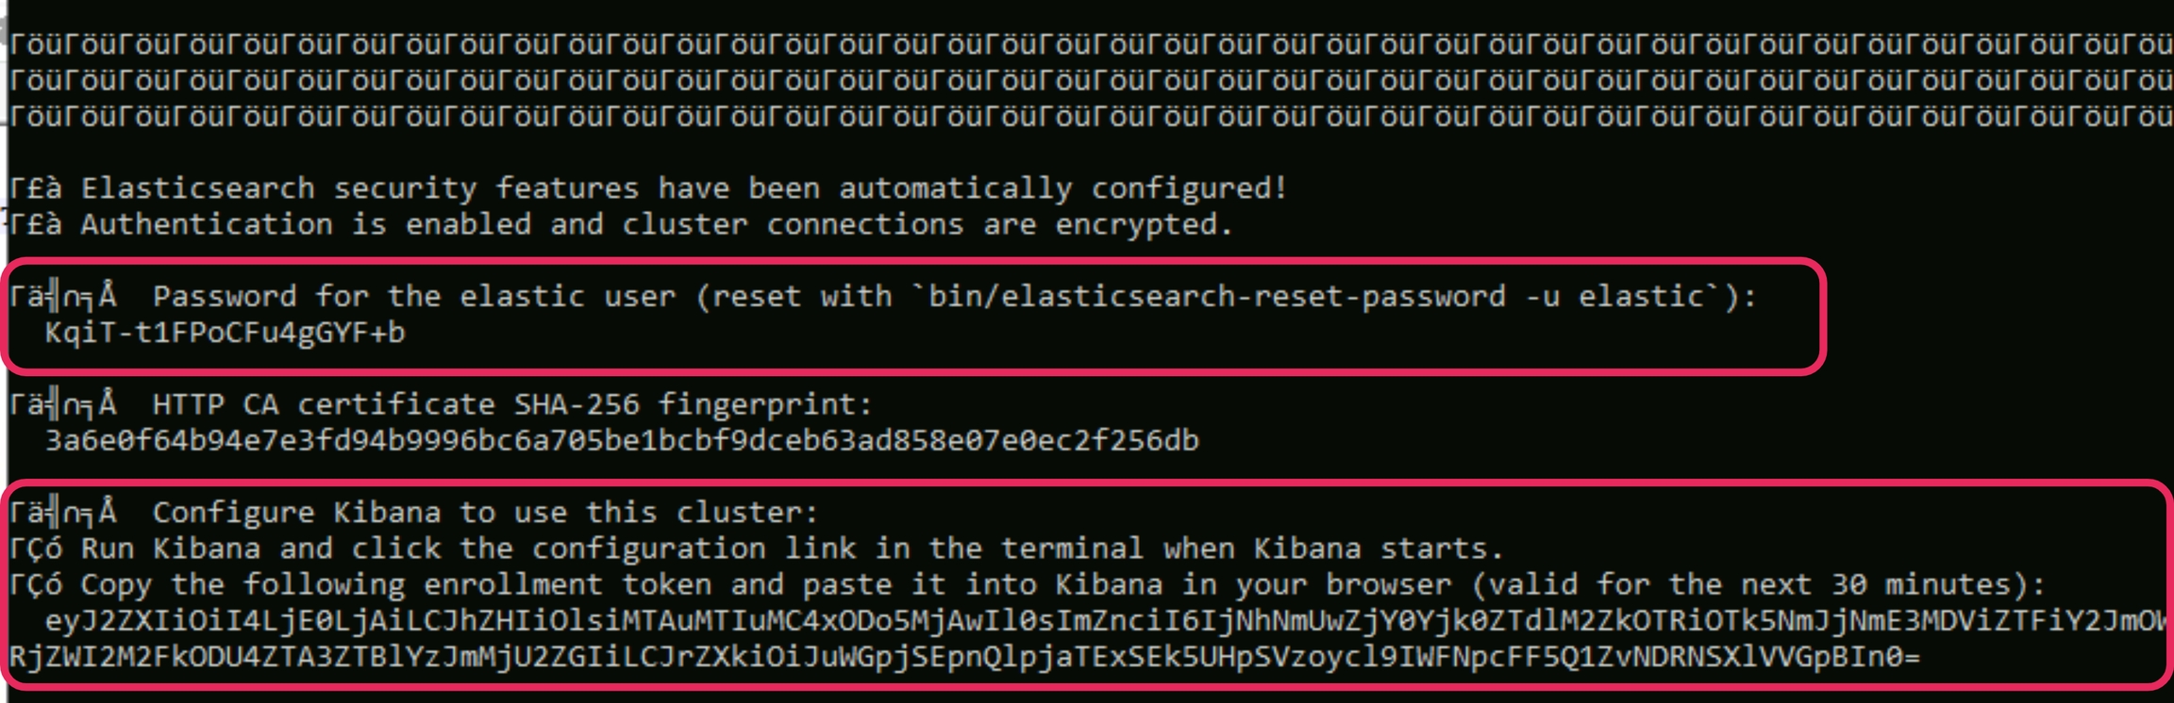
Task: Click "Authentication is enabled and cluster connections" message
Action: (x=657, y=224)
